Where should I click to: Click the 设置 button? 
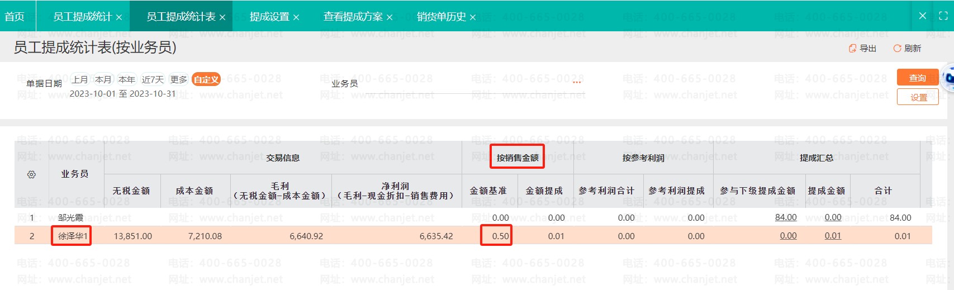tap(917, 97)
